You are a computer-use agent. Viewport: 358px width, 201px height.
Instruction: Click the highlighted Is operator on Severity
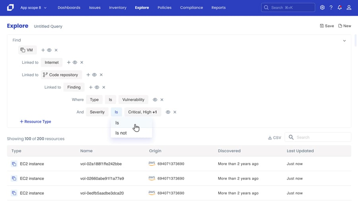coord(116,112)
